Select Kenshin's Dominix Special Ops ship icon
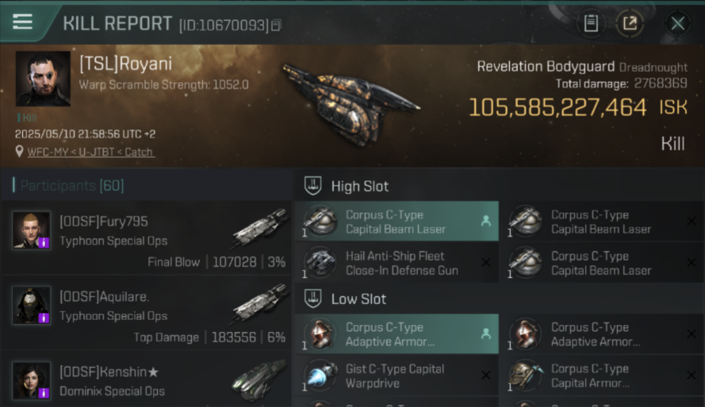705x407 pixels. (259, 379)
